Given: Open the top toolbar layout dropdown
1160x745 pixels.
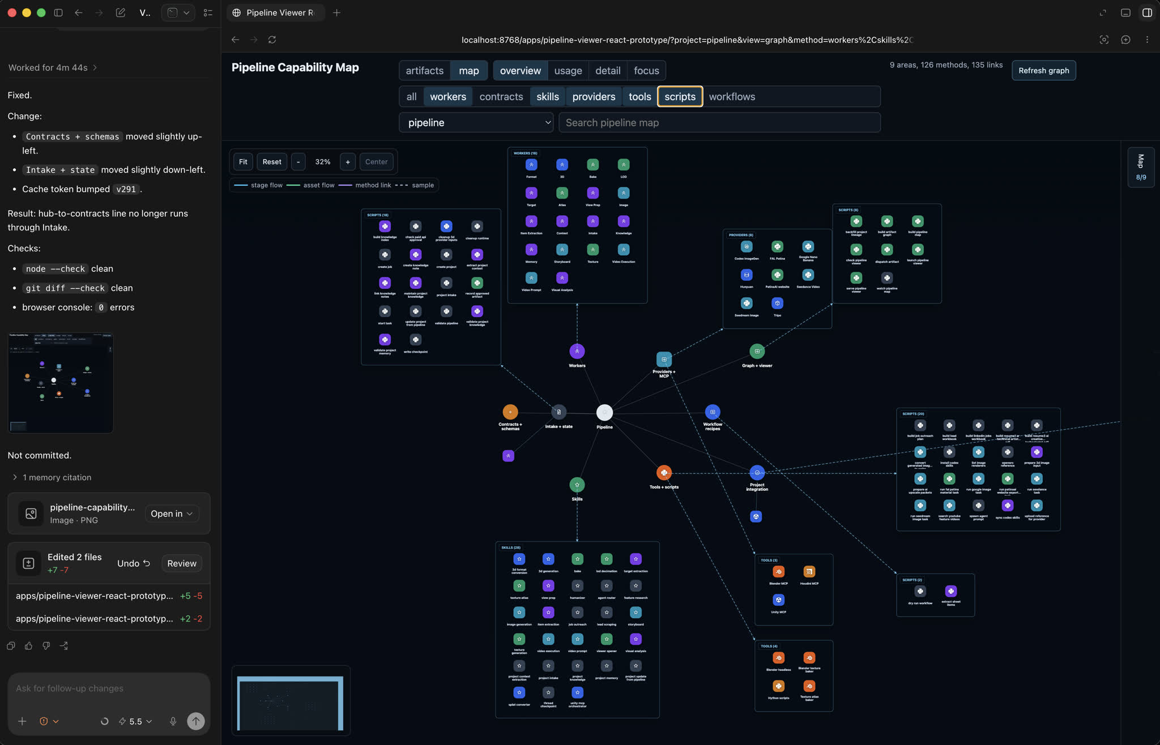Looking at the screenshot, I should (178, 12).
